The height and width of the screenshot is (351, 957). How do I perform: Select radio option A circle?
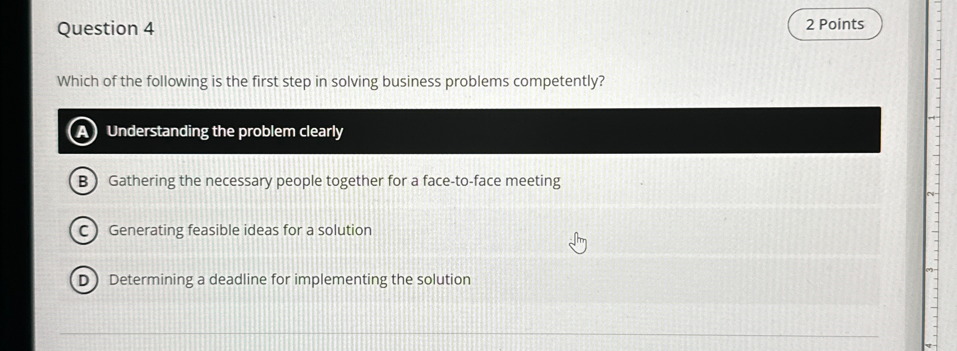tap(82, 131)
